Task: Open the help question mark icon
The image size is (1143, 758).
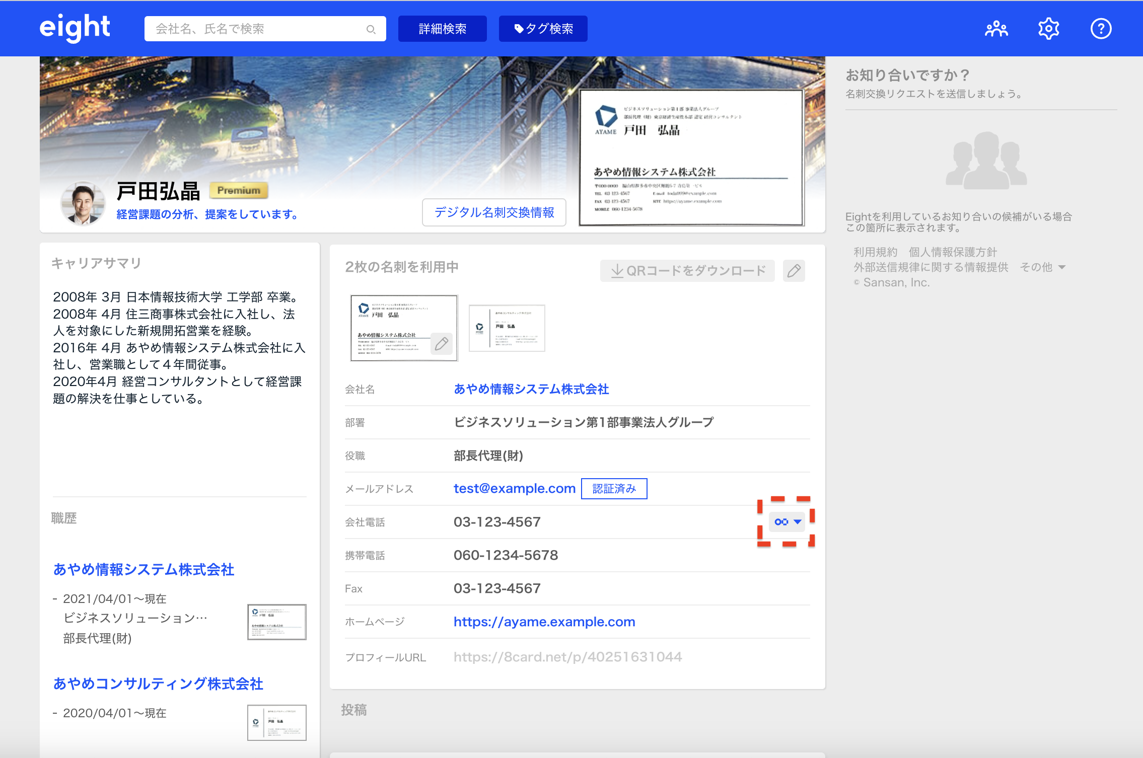Action: pos(1101,29)
